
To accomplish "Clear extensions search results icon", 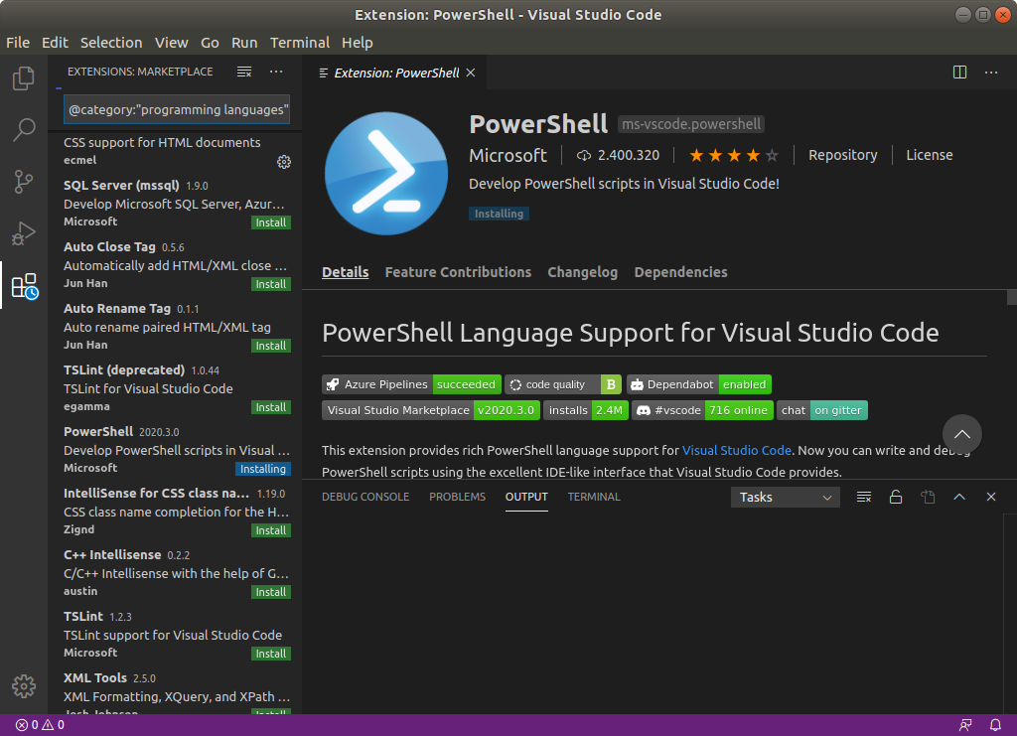I will click(x=244, y=72).
